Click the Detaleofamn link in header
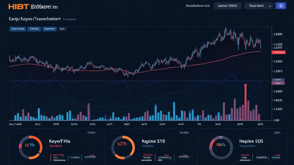294x165 pixels. coord(198,6)
